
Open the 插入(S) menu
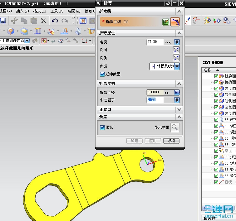click(x=22, y=11)
